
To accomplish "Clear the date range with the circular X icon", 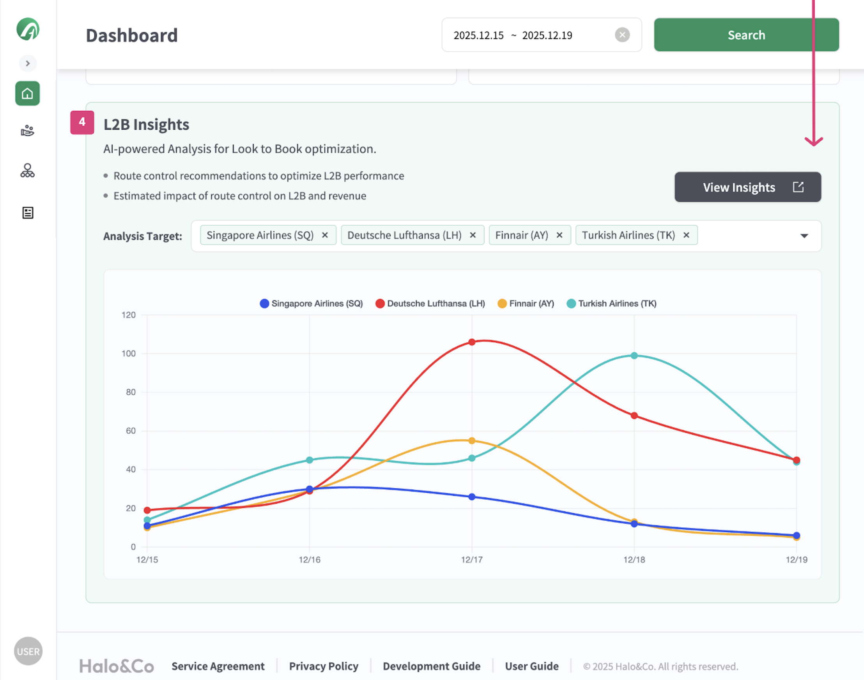I will (623, 35).
